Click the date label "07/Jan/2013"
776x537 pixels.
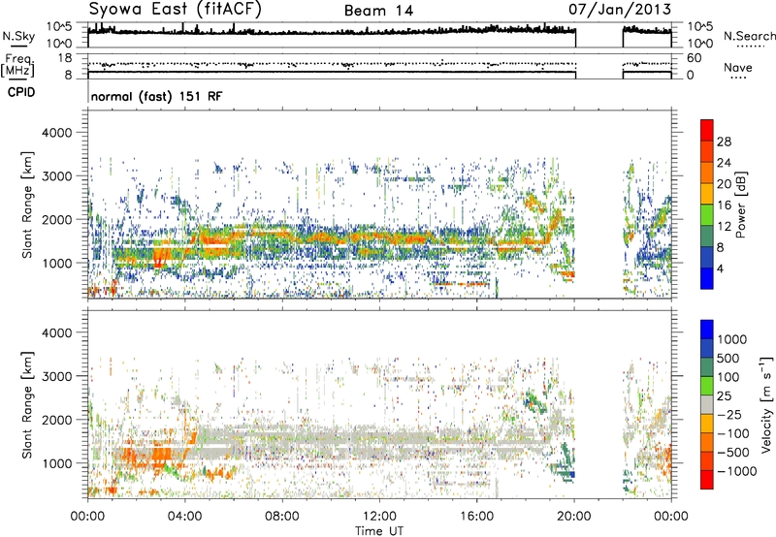(x=620, y=10)
